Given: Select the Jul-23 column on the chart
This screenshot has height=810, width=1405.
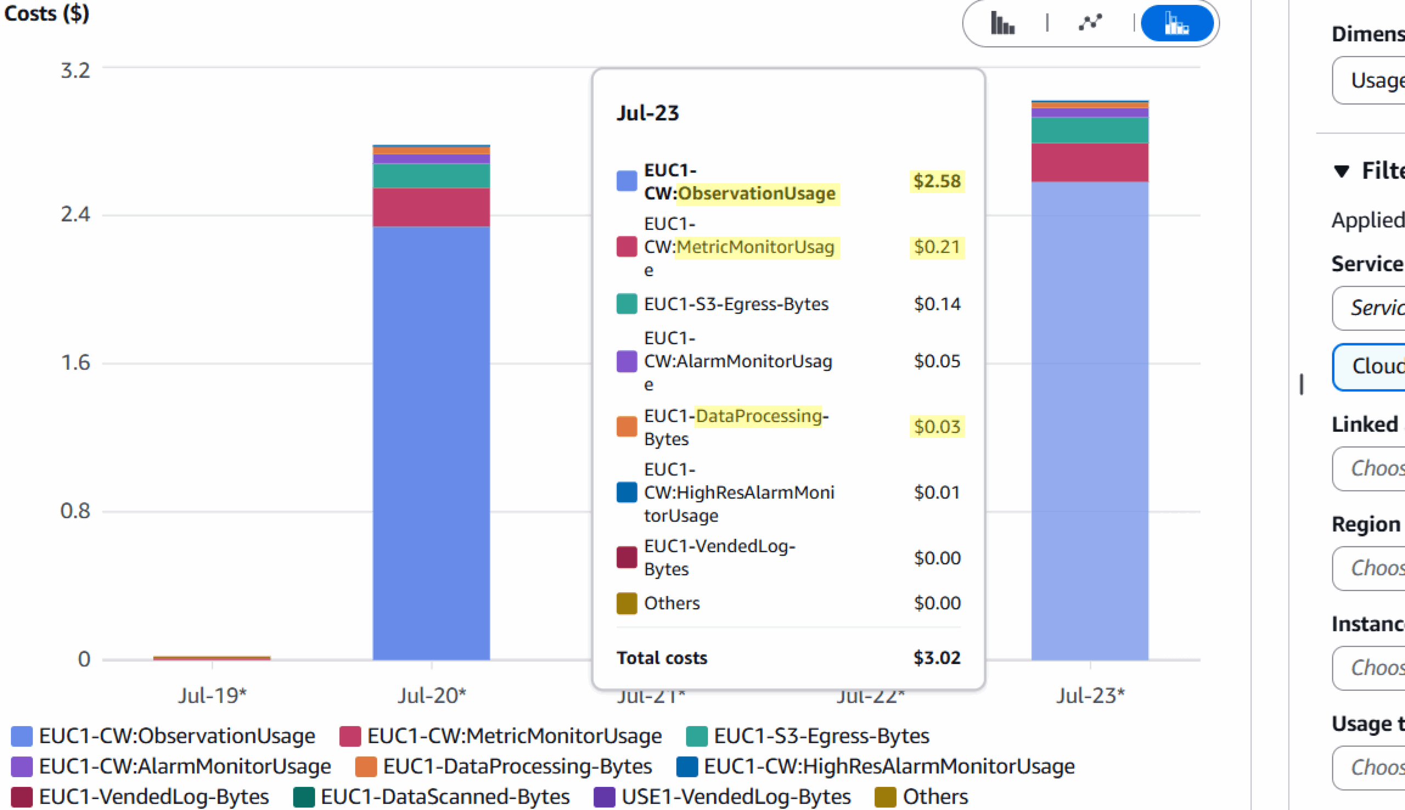Looking at the screenshot, I should point(1090,695).
